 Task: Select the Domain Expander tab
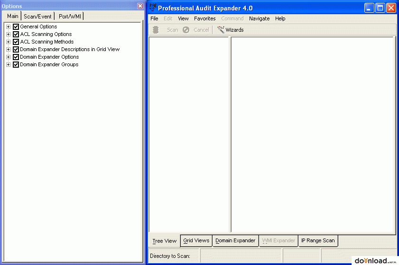[x=235, y=241]
